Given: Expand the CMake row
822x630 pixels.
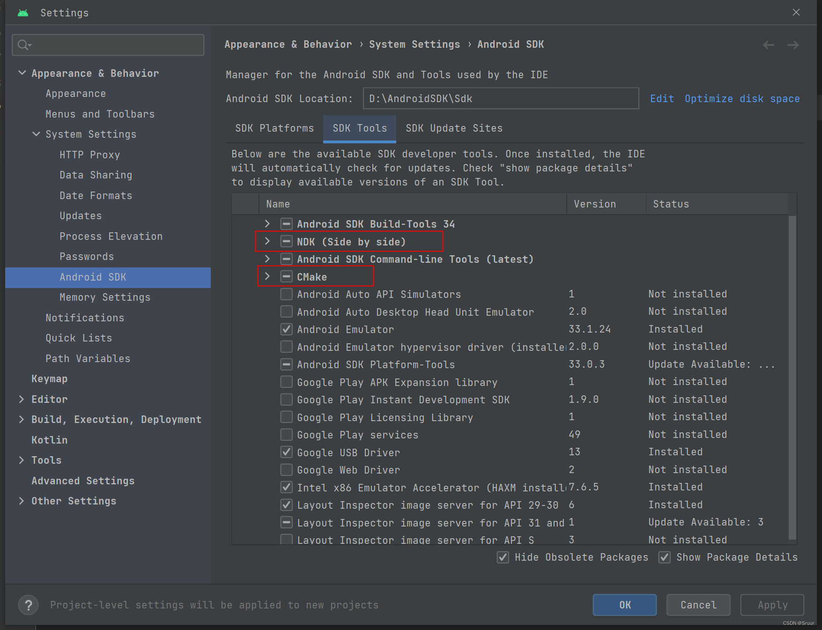Looking at the screenshot, I should coord(267,277).
